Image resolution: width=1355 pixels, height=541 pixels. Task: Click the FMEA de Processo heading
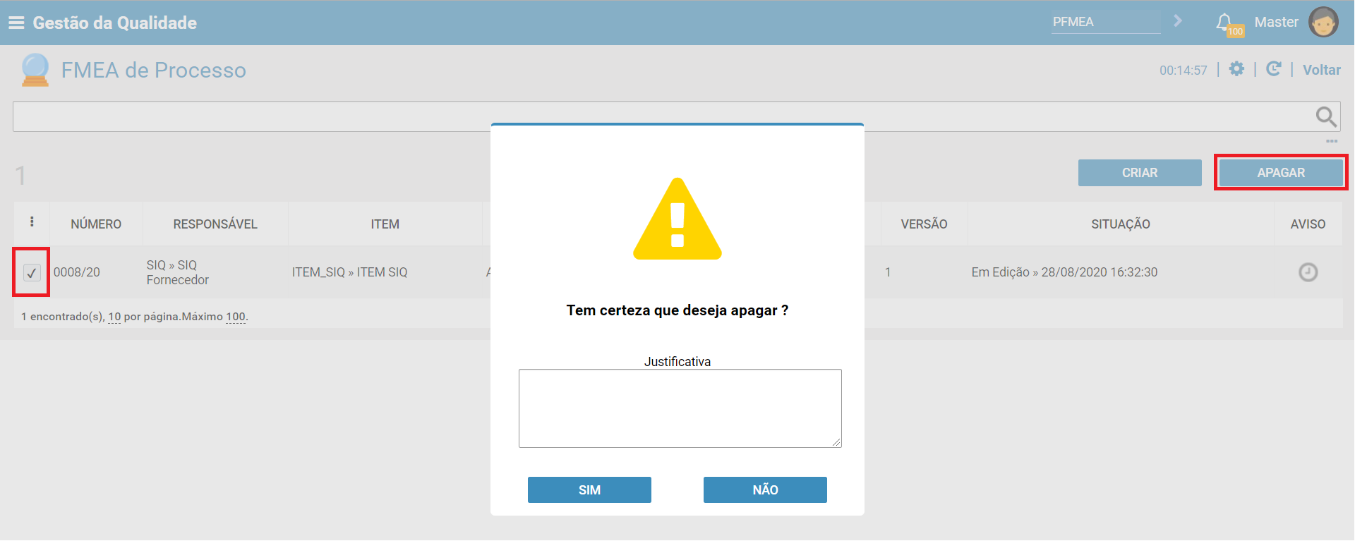tap(154, 70)
